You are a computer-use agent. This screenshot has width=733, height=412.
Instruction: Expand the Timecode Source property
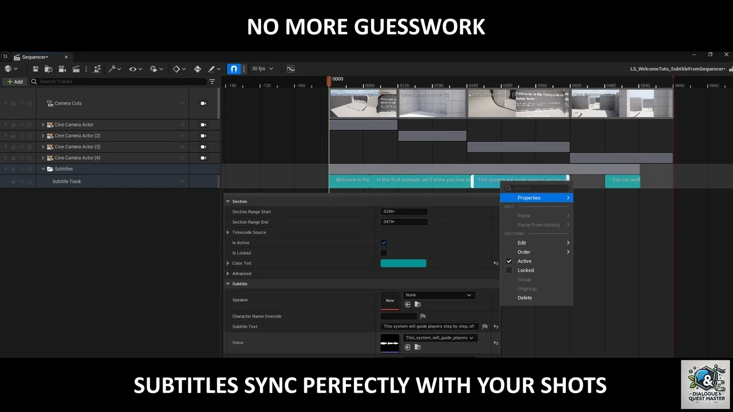228,232
